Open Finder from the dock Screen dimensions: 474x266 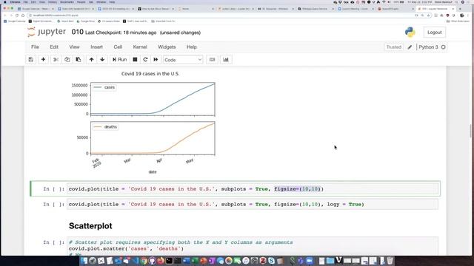[x=84, y=261]
